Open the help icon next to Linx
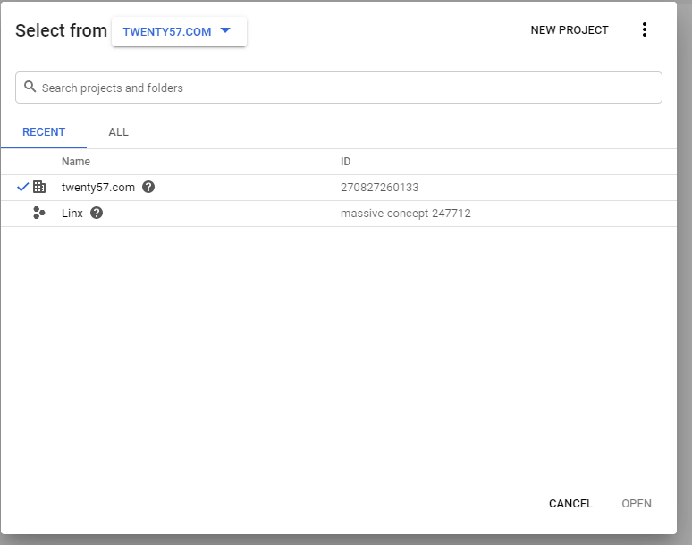The image size is (692, 545). click(x=97, y=213)
